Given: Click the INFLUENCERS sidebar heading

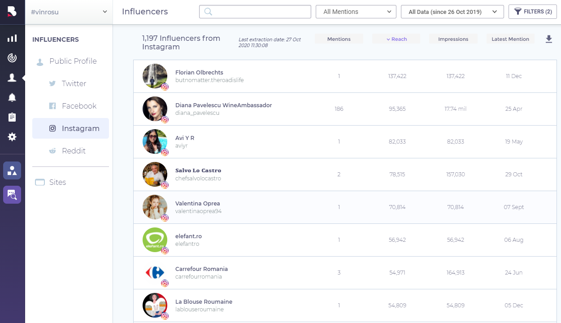Looking at the screenshot, I should [x=56, y=39].
